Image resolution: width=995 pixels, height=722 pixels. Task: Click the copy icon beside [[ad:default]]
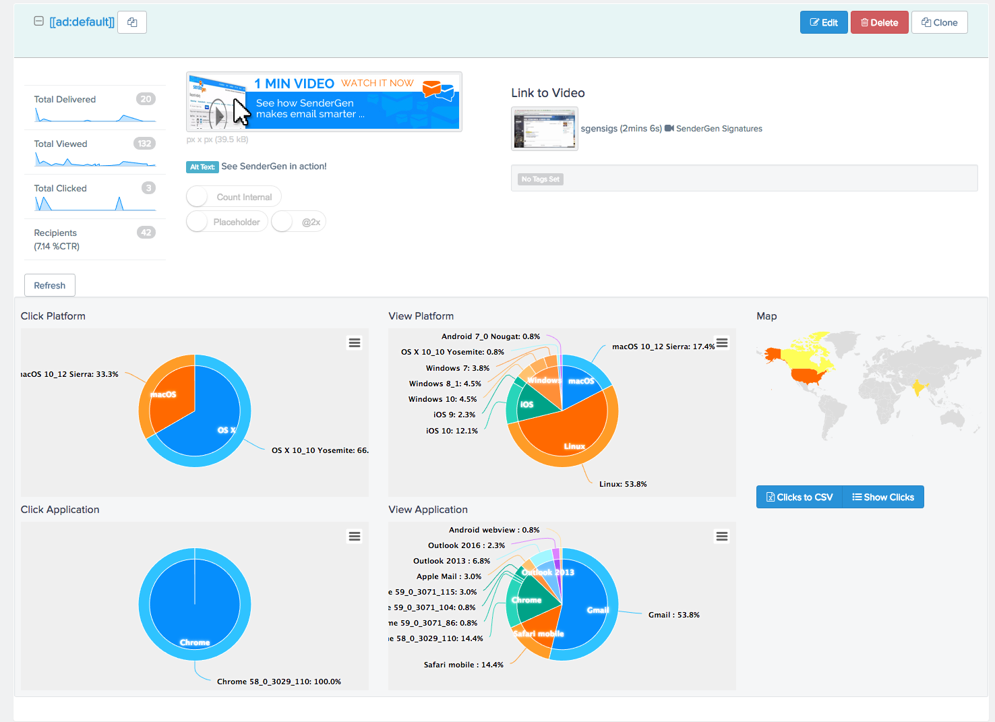[x=131, y=22]
